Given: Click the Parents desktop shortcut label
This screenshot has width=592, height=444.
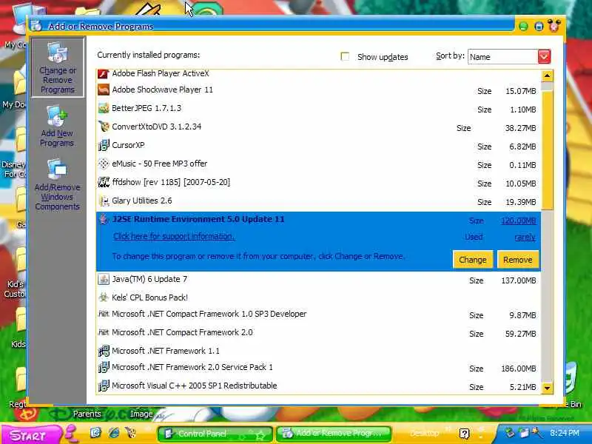Looking at the screenshot, I should (87, 414).
